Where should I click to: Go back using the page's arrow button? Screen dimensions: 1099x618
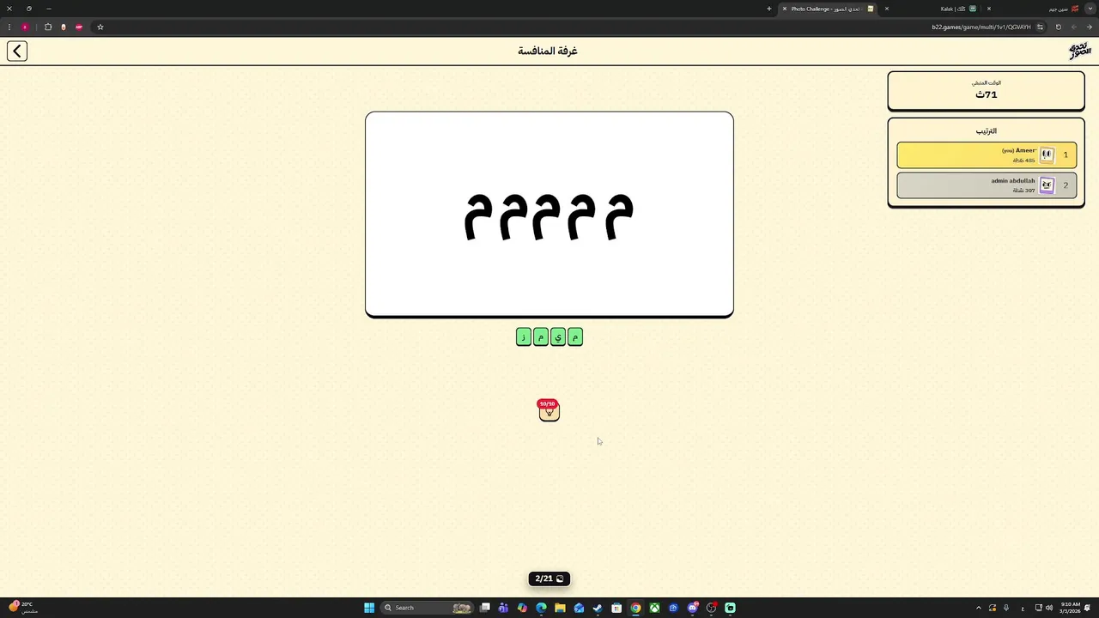(x=17, y=51)
